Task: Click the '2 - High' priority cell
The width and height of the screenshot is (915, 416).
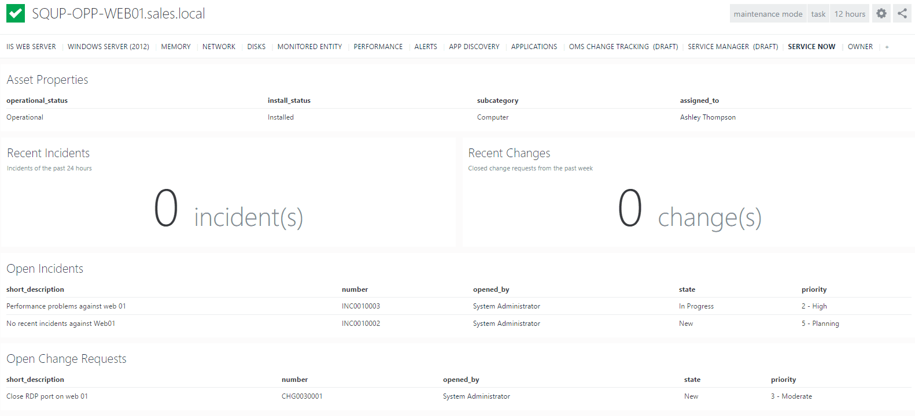Action: (814, 306)
